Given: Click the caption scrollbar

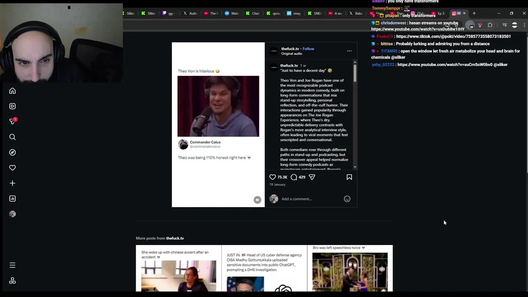Looking at the screenshot, I should click(x=355, y=73).
